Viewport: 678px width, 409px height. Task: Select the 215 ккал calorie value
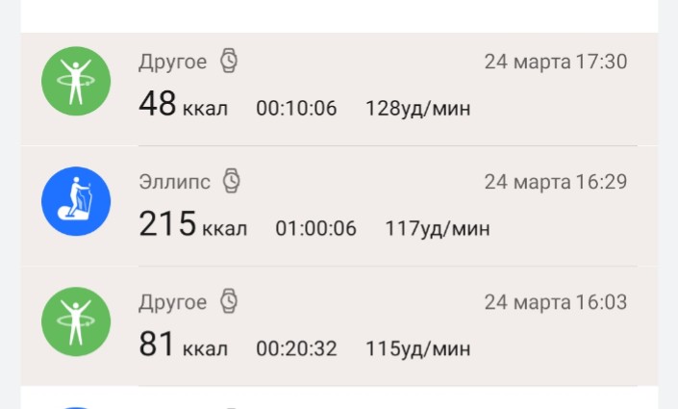coord(192,226)
